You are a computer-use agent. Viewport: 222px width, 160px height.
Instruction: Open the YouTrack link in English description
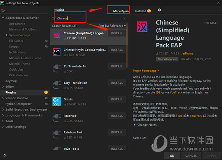pyautogui.click(x=176, y=92)
